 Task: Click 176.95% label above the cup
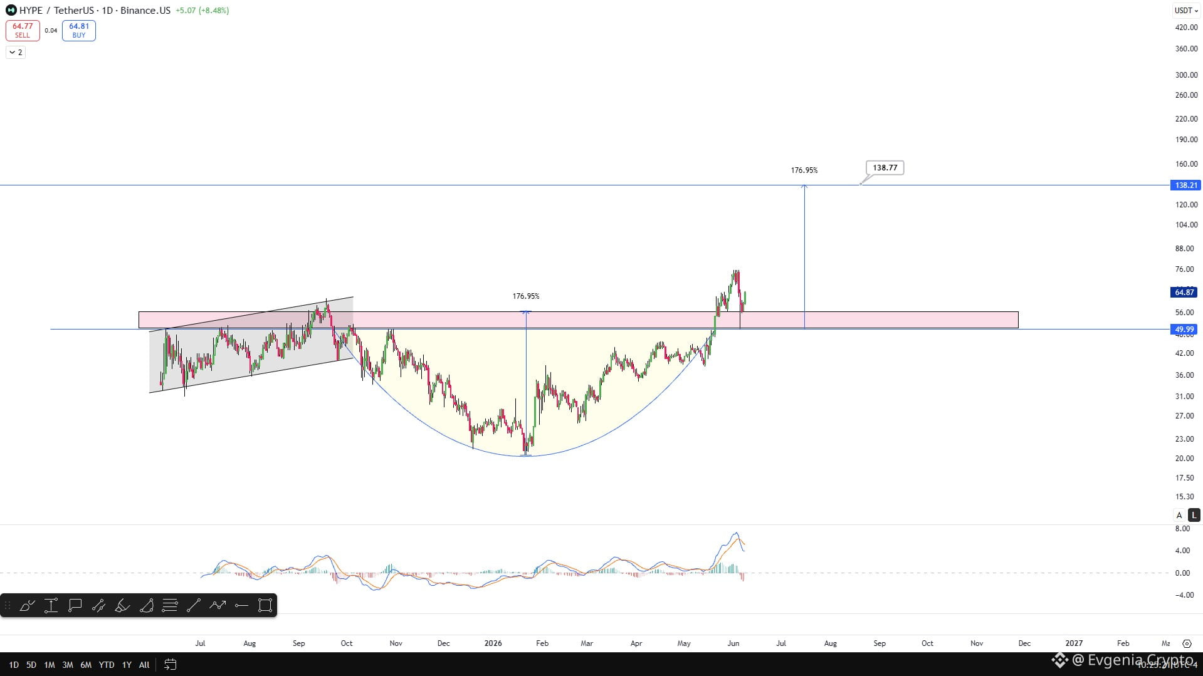[526, 296]
